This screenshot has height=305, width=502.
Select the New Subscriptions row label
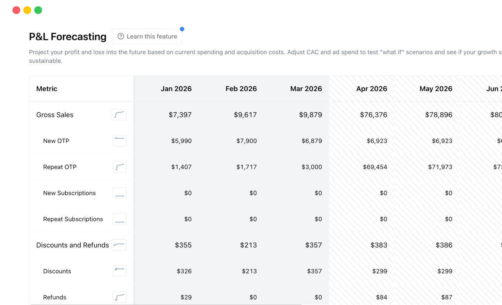(x=69, y=193)
